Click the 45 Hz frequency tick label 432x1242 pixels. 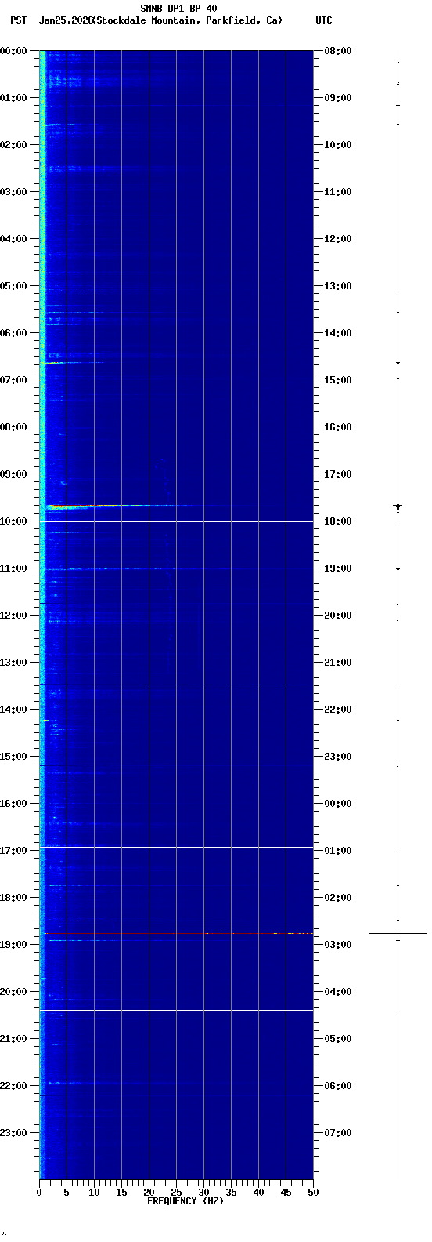(x=286, y=1193)
